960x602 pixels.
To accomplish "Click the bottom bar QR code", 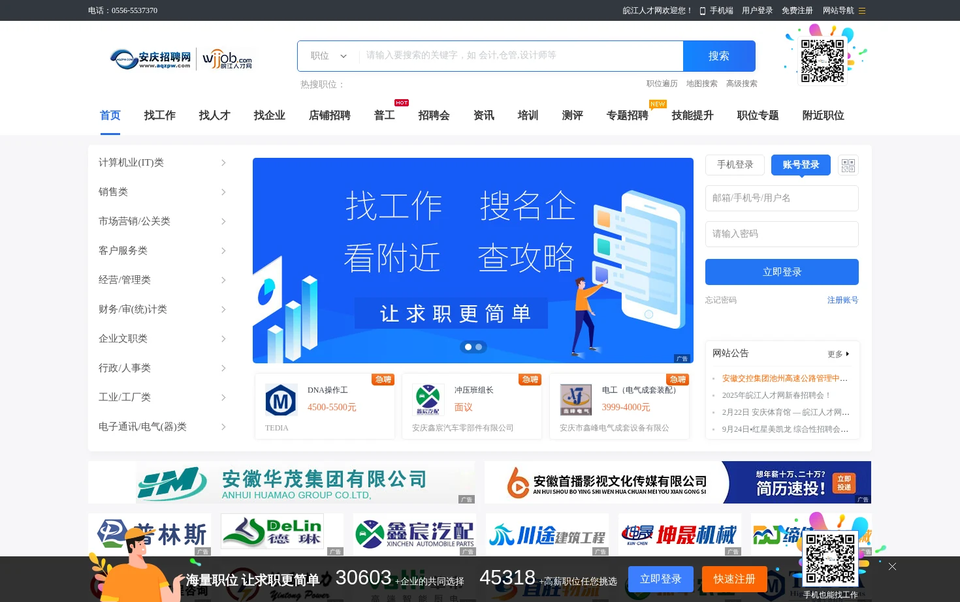I will tap(830, 559).
